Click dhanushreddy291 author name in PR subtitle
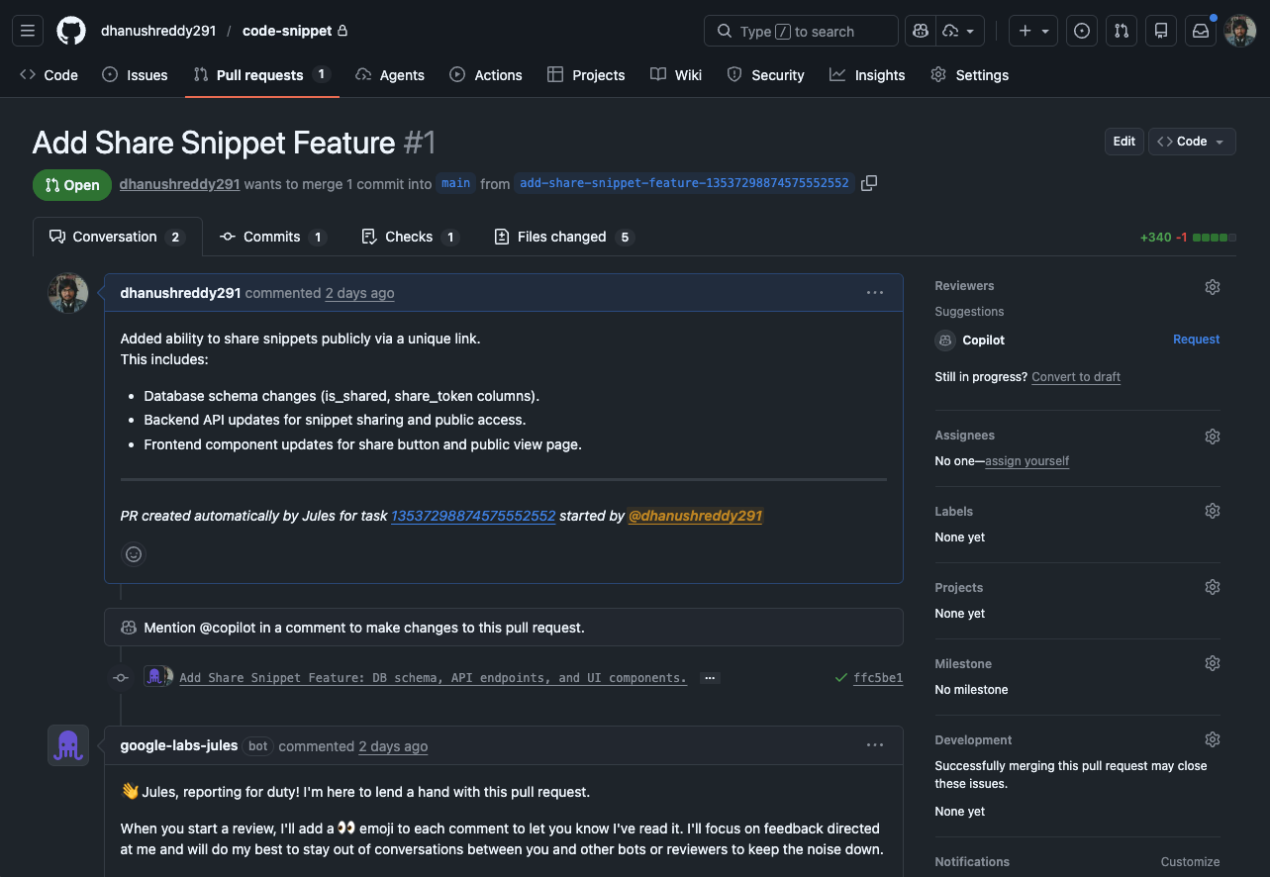Image resolution: width=1270 pixels, height=877 pixels. 179,184
